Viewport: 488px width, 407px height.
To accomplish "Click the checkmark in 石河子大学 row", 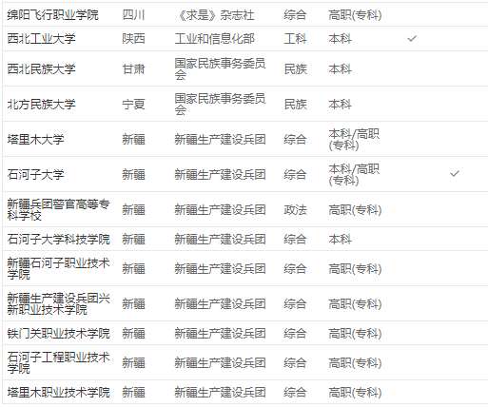I will [x=455, y=174].
